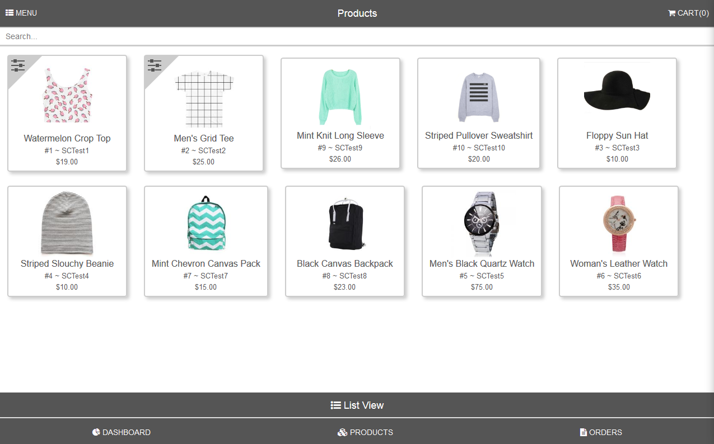Click the '#6 ~ SCTest6' SKU text
Viewport: 714px width, 444px height.
click(619, 276)
